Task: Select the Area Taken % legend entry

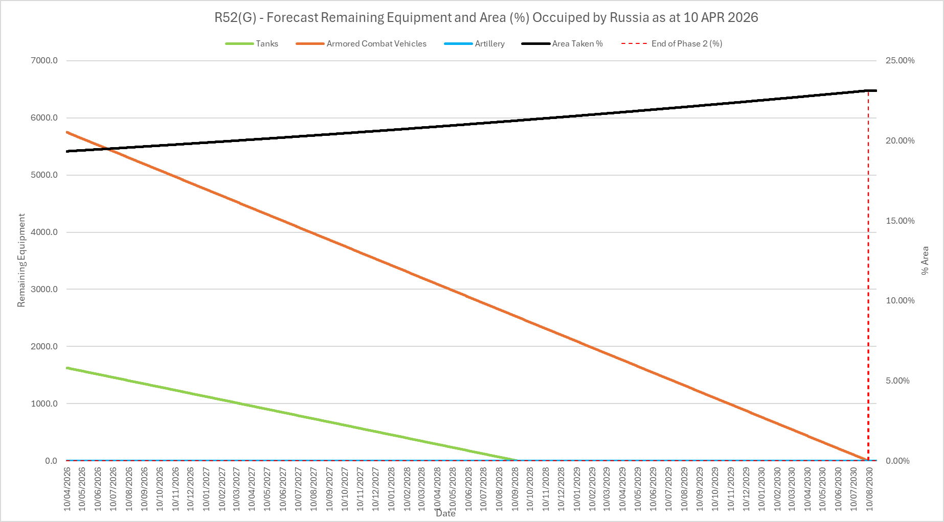Action: click(x=577, y=44)
